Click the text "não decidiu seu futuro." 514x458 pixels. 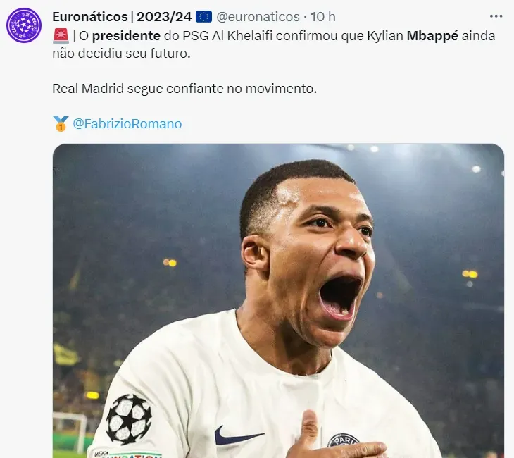pyautogui.click(x=121, y=54)
